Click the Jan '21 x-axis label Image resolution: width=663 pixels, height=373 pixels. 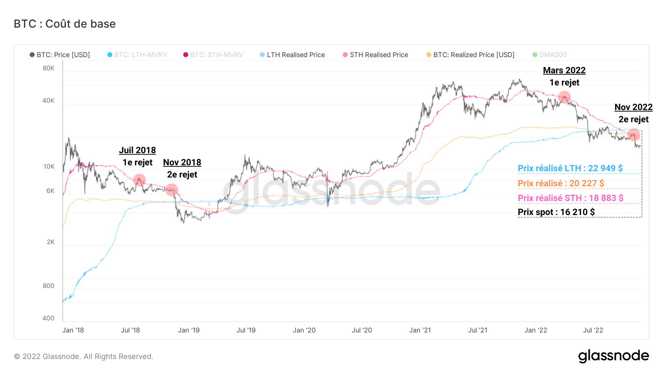tap(420, 330)
